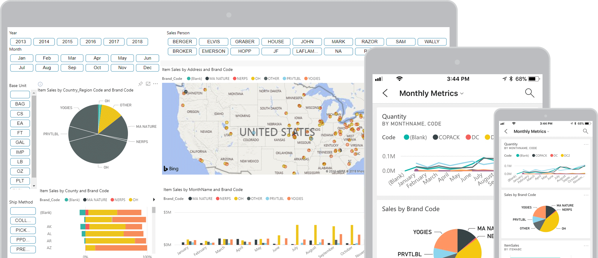
Task: Go back using the tablet's back arrow
Action: click(385, 93)
